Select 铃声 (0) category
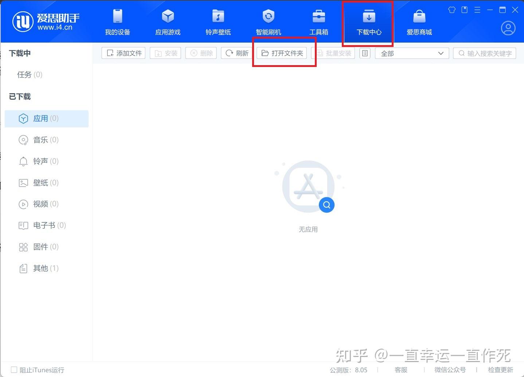This screenshot has height=377, width=524. point(47,161)
